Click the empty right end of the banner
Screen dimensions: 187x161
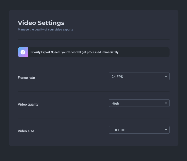pos(144,52)
